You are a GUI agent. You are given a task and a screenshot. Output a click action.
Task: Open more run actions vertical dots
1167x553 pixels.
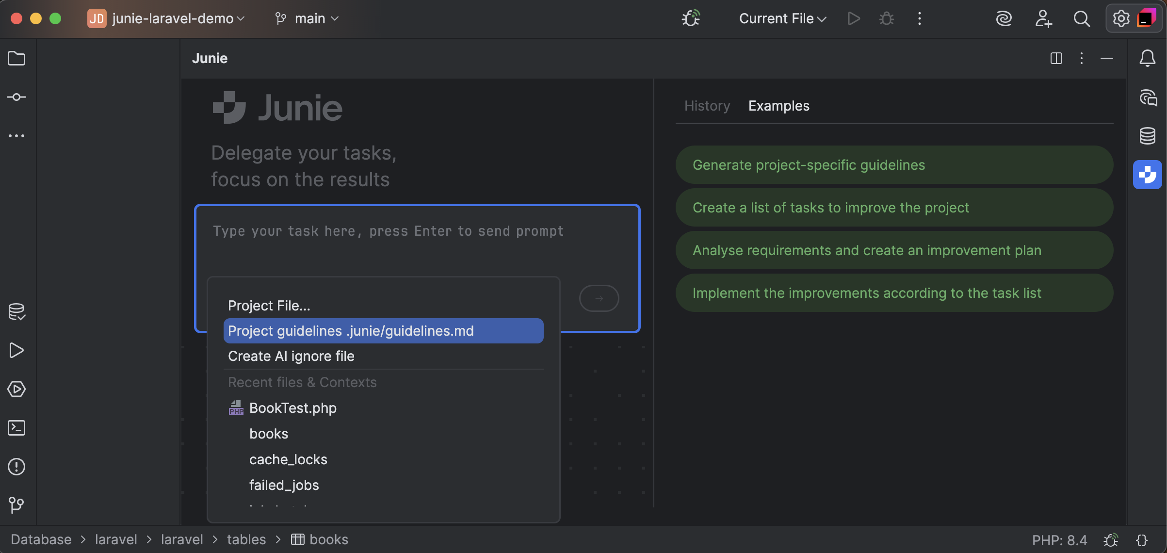(x=919, y=18)
